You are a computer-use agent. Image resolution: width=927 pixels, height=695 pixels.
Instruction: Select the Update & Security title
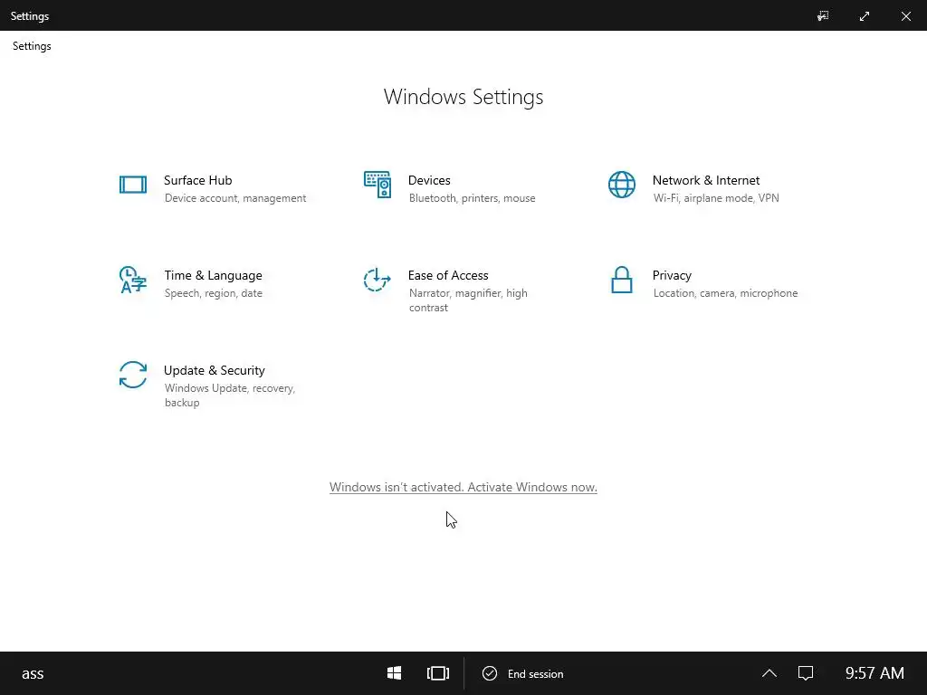click(x=214, y=370)
